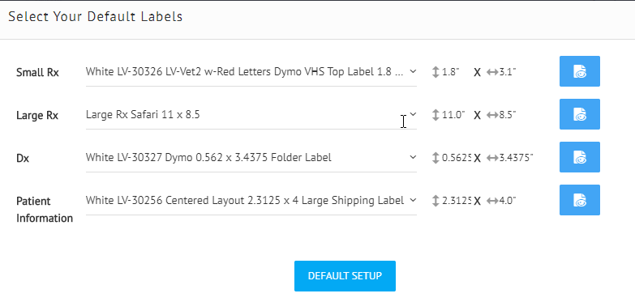Click the DEFAULT SETUP button
This screenshot has width=635, height=302.
point(345,276)
